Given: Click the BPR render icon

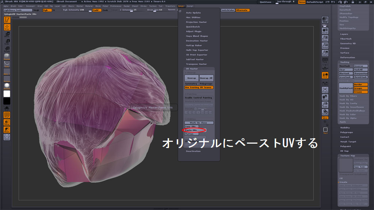Looking at the screenshot, I should point(325,20).
